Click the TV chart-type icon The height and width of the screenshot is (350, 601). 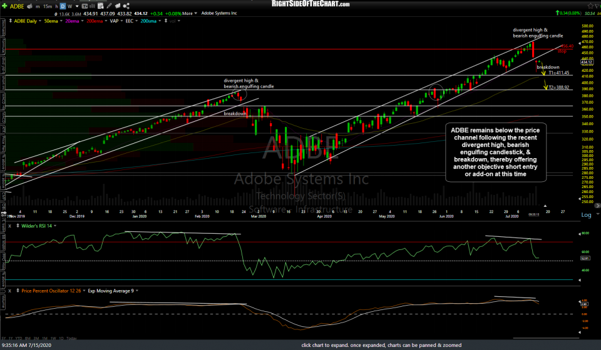coord(85,6)
